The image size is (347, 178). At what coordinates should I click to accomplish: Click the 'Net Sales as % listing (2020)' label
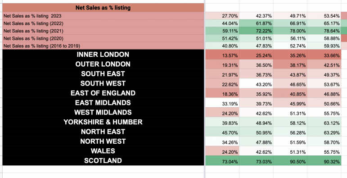(103, 38)
